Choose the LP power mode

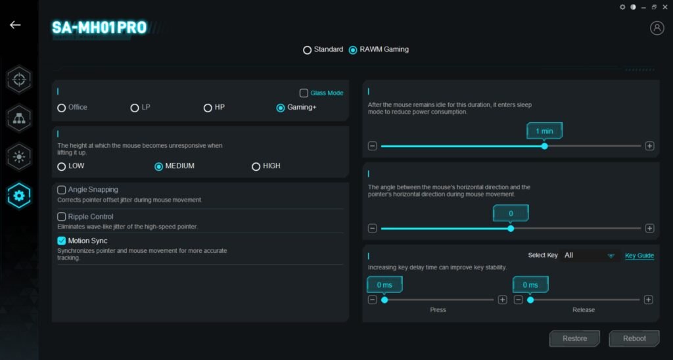[x=134, y=108]
